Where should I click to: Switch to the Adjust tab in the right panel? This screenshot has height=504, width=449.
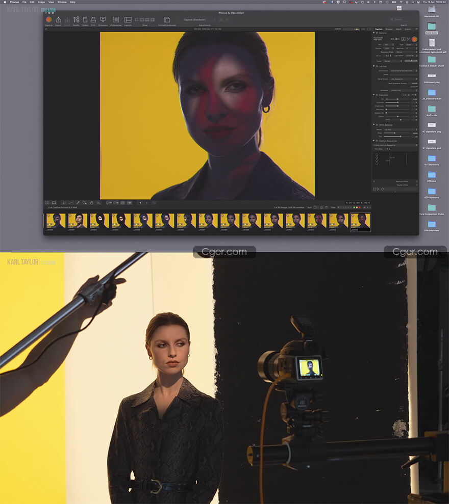click(x=398, y=29)
